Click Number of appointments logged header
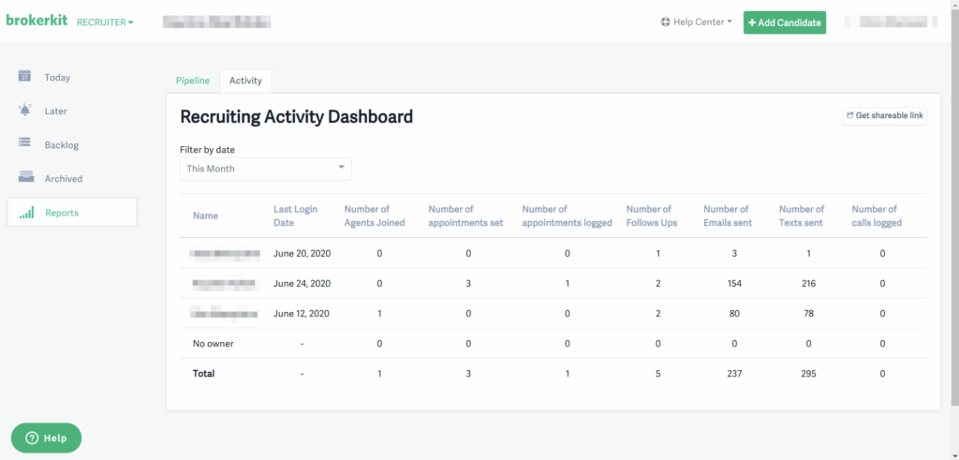Viewport: 959px width, 460px height. click(x=567, y=215)
